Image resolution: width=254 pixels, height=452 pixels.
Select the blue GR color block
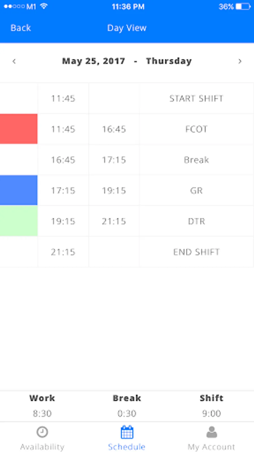(x=19, y=190)
